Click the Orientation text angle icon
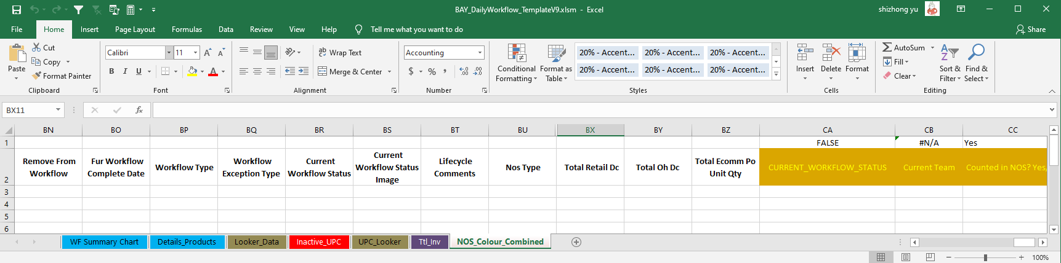The height and width of the screenshot is (263, 1061). 291,52
